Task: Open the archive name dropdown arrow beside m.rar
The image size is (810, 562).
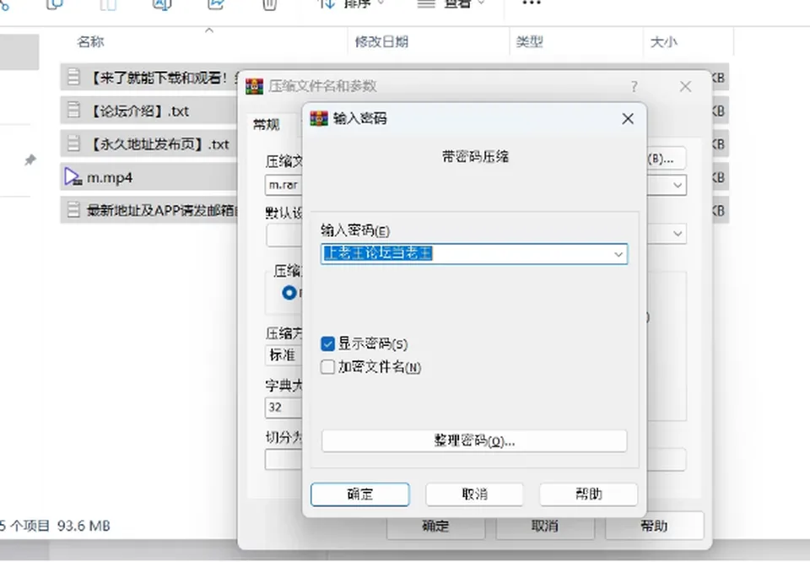Action: click(x=678, y=185)
